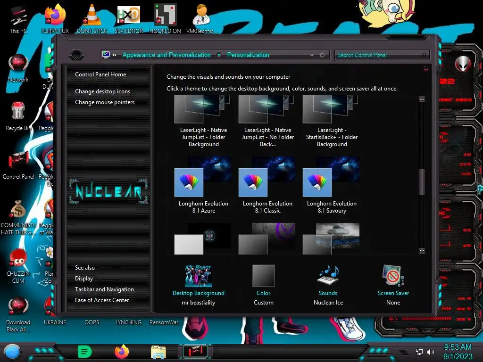Open the Recycle Bin desktop icon

(18, 116)
